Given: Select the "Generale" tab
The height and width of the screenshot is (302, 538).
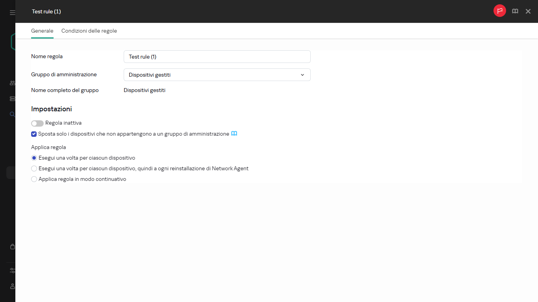Looking at the screenshot, I should (x=42, y=31).
